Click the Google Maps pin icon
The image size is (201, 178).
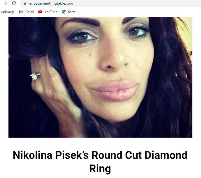click(x=64, y=12)
